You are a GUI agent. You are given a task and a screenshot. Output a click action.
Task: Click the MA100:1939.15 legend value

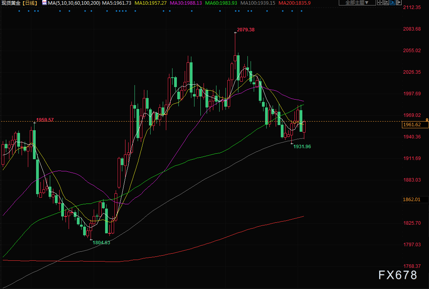(x=258, y=3)
